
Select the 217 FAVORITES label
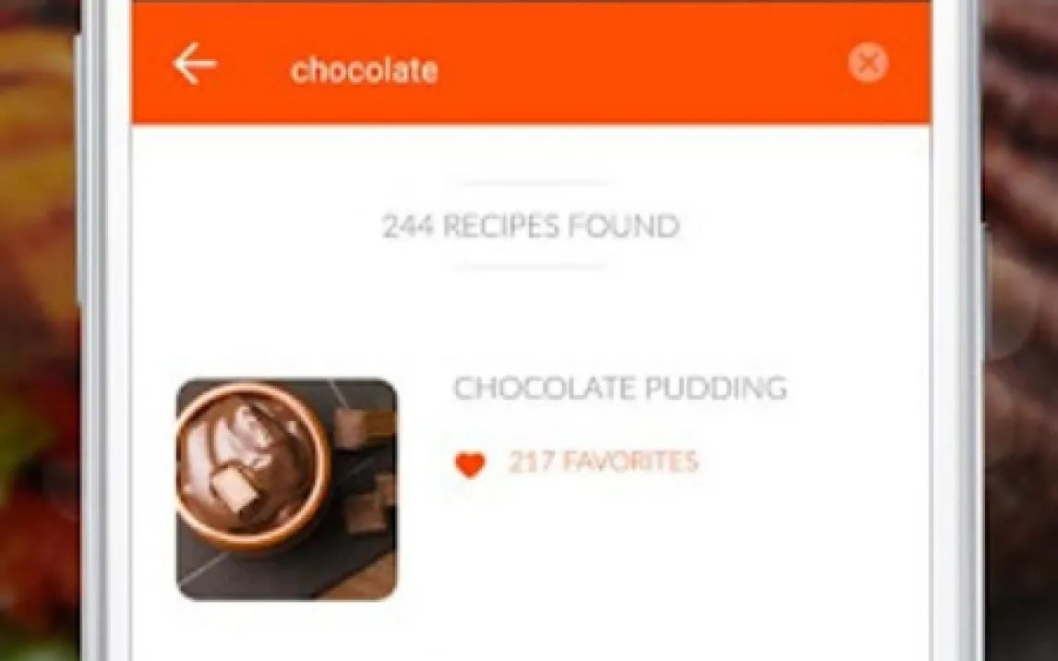click(x=604, y=462)
